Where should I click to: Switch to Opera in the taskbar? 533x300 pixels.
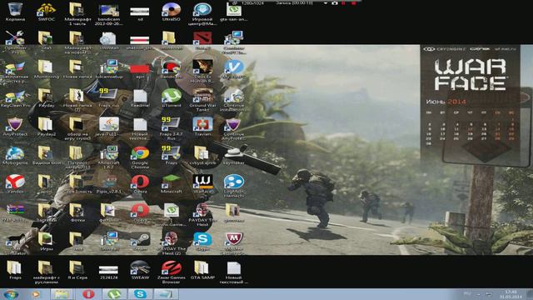point(88,294)
